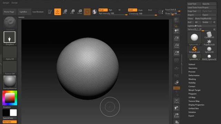
Task: Toggle the M material mode button
Action: [119, 10]
